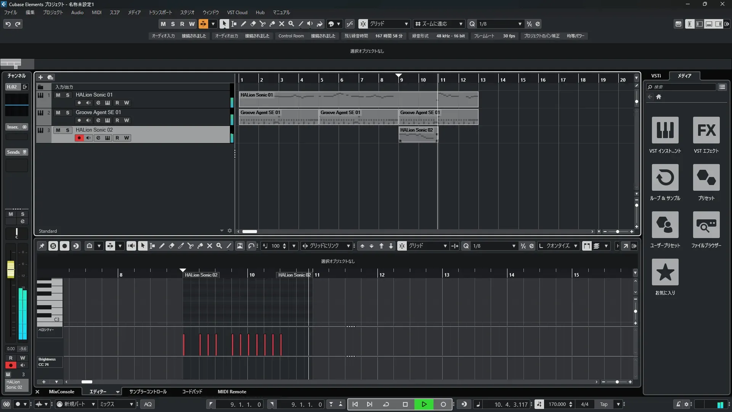Select the Eraser tool in the project toolbar
Screen dimensions: 732x412
click(253, 24)
